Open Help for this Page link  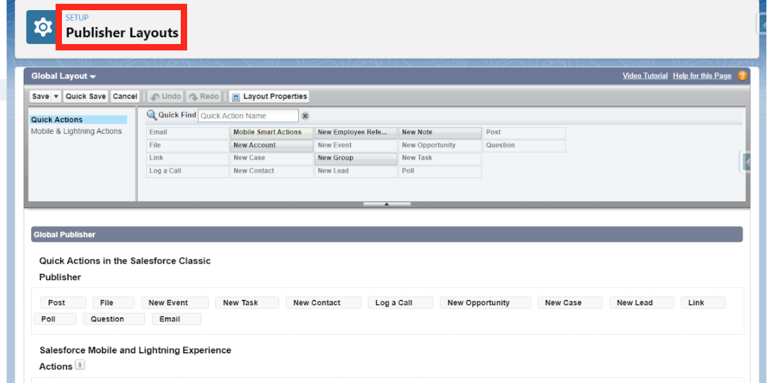[702, 76]
